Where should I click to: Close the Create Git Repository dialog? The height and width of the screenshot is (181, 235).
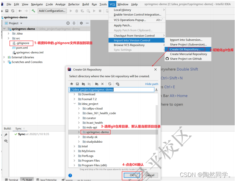point(155,69)
